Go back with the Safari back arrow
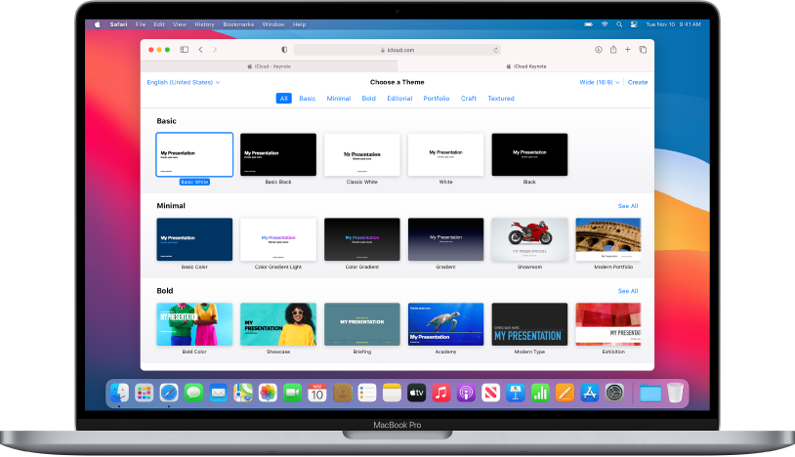Screen dimensions: 795x457 pyautogui.click(x=201, y=50)
